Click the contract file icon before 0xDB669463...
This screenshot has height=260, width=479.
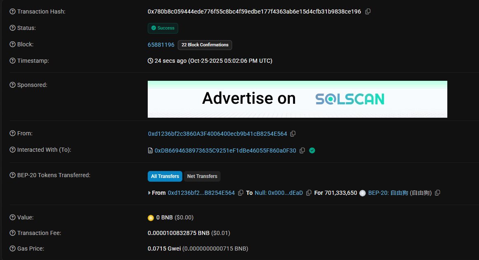tap(150, 151)
